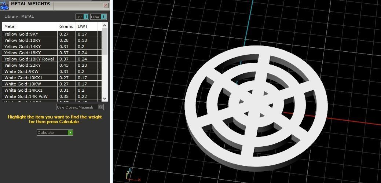Select the White Gold:10KX1 row

click(x=52, y=78)
